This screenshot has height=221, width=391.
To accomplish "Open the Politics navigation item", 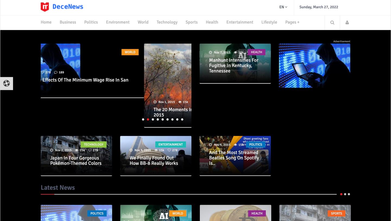I will (x=91, y=22).
